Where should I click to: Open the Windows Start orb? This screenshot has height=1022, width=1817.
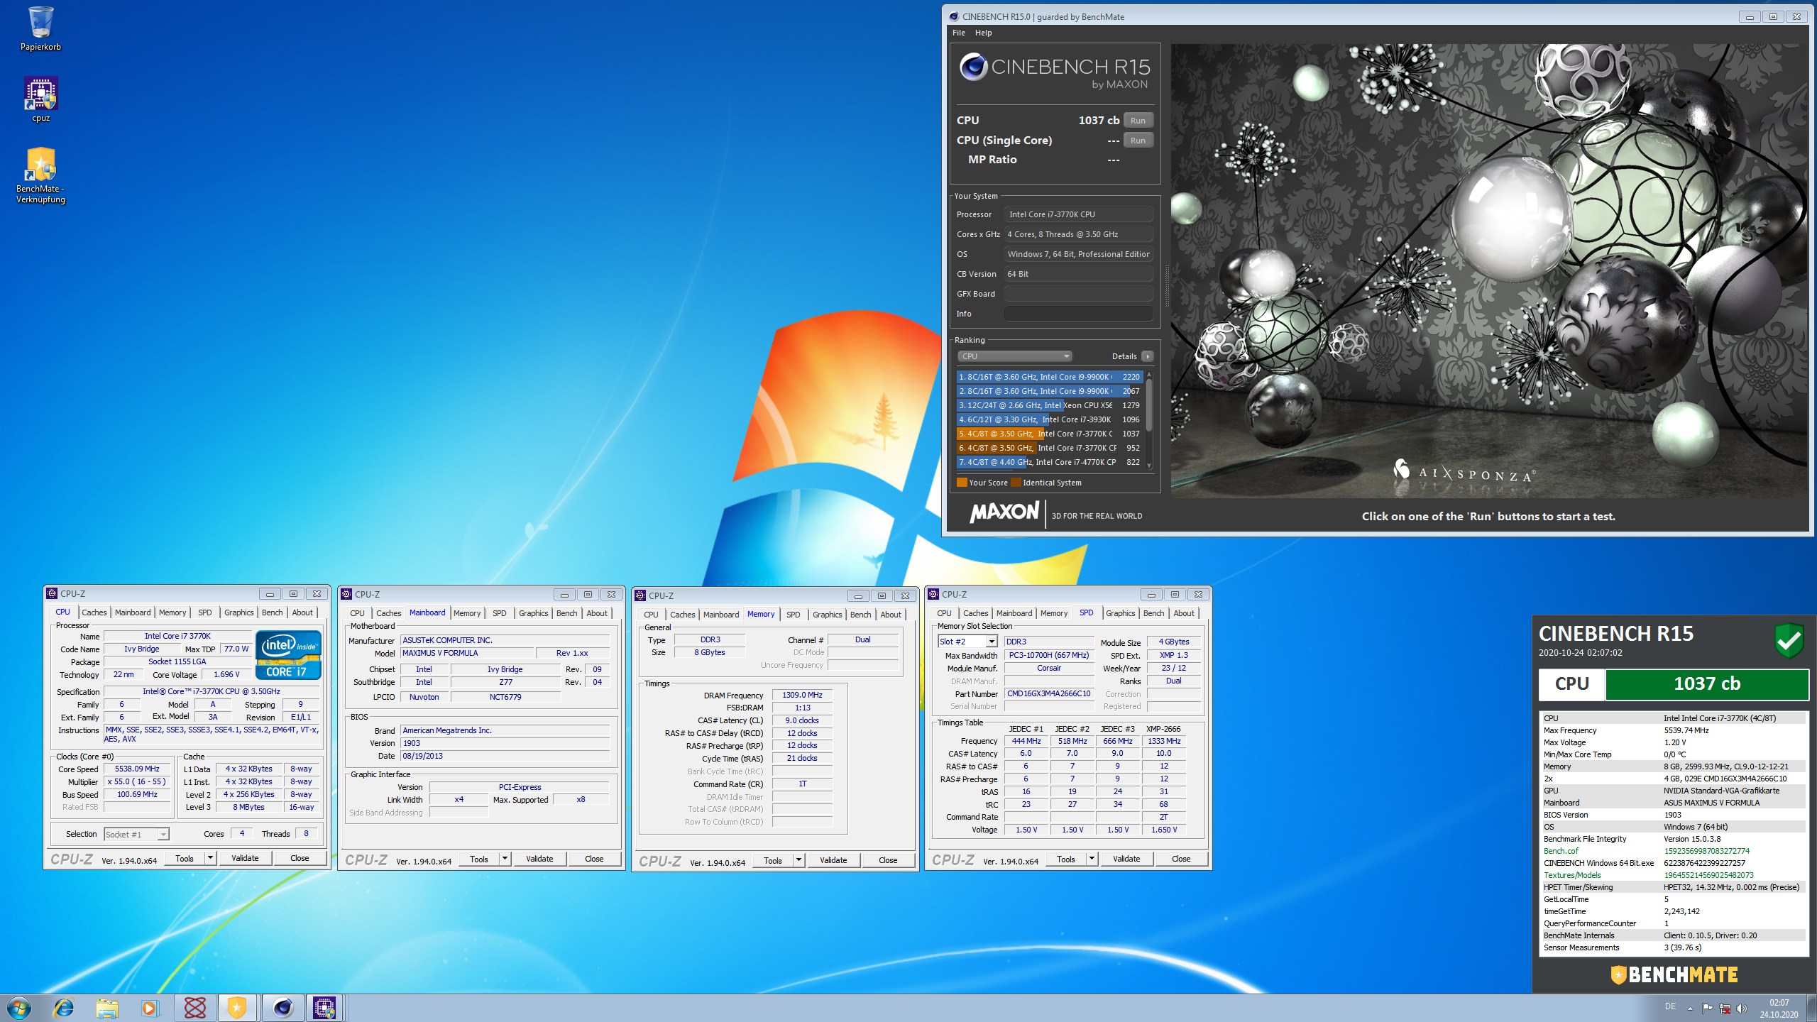19,1008
